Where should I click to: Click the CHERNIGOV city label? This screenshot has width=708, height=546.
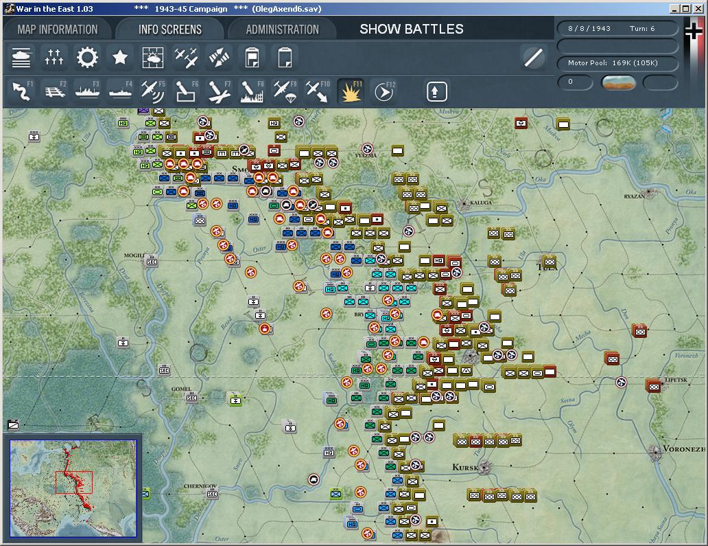[200, 486]
